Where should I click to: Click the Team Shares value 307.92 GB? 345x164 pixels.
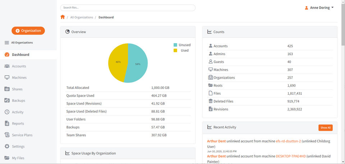[159, 135]
